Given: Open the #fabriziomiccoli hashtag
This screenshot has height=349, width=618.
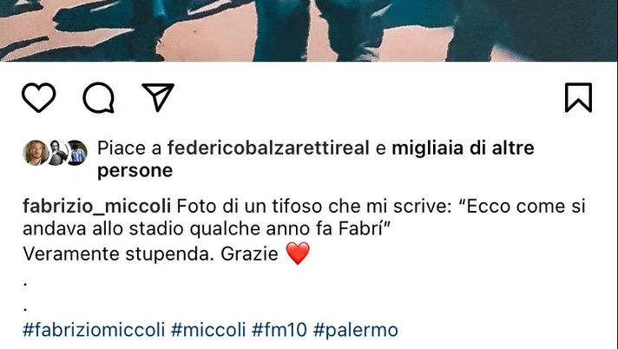Looking at the screenshot, I should tap(94, 330).
